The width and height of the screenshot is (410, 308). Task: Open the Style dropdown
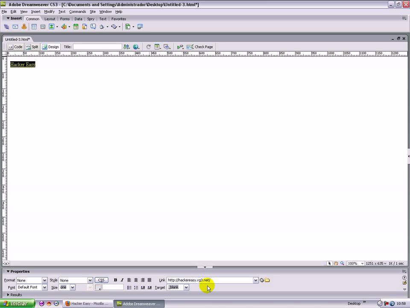point(90,280)
